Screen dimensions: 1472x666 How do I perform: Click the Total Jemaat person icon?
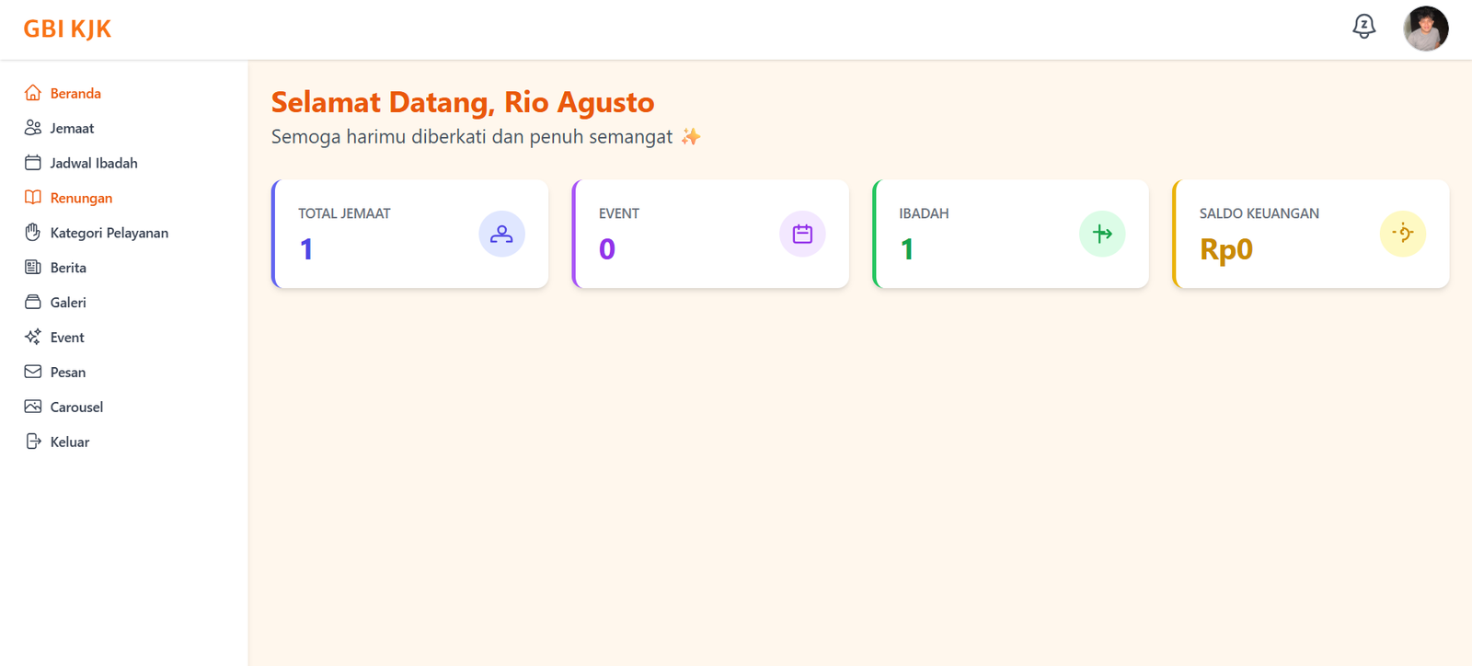tap(501, 234)
